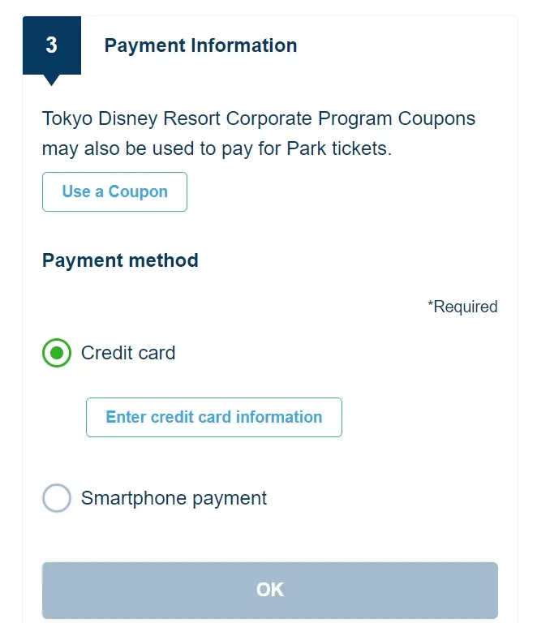Click the Payment Information heading
Image resolution: width=537 pixels, height=623 pixels.
[200, 45]
